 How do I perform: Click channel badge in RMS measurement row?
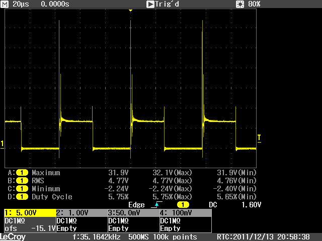[x=22, y=181]
